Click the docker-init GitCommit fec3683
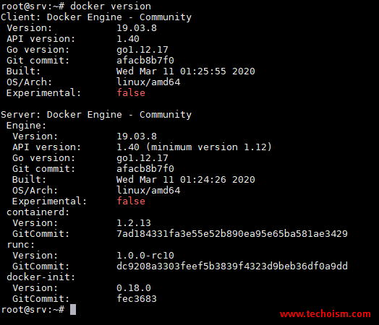Image resolution: width=379 pixels, height=325 pixels. pos(137,299)
